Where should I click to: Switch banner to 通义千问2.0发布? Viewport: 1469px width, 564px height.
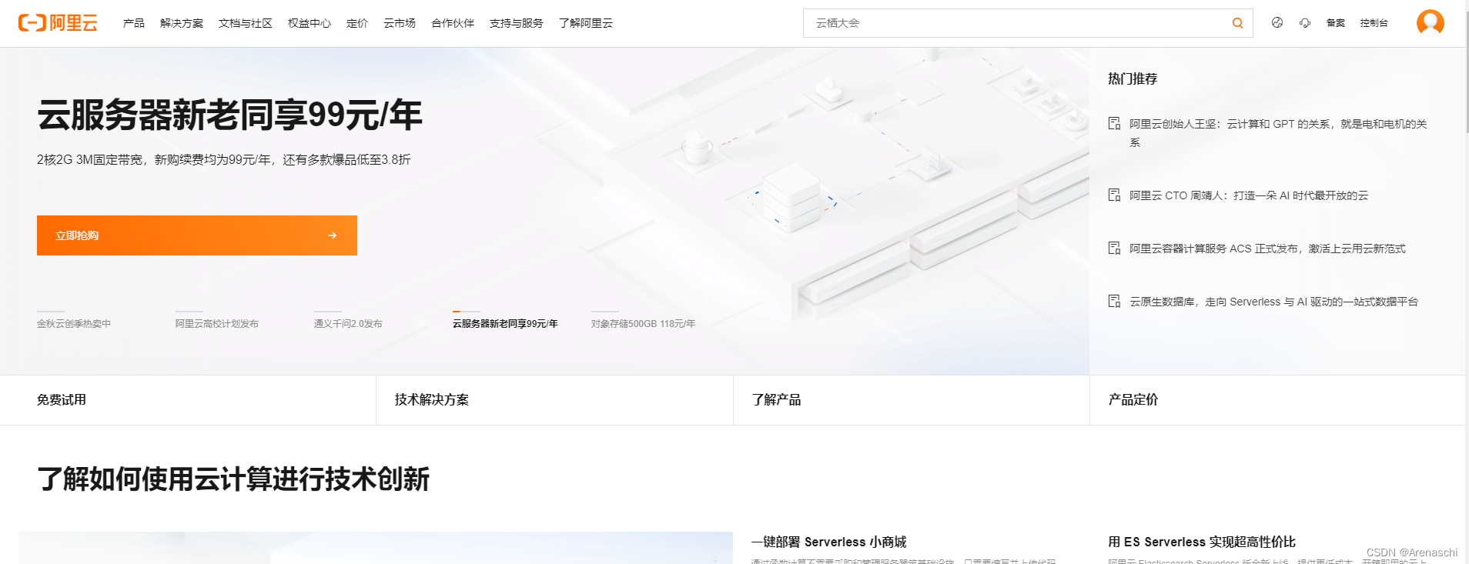click(x=348, y=324)
